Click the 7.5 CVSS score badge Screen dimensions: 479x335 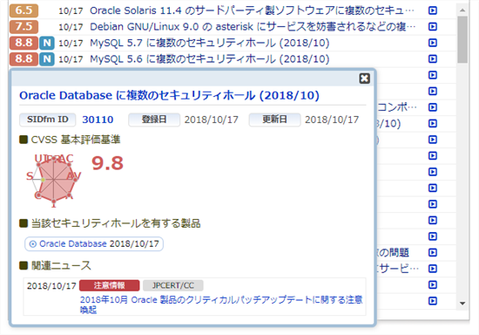pos(24,27)
